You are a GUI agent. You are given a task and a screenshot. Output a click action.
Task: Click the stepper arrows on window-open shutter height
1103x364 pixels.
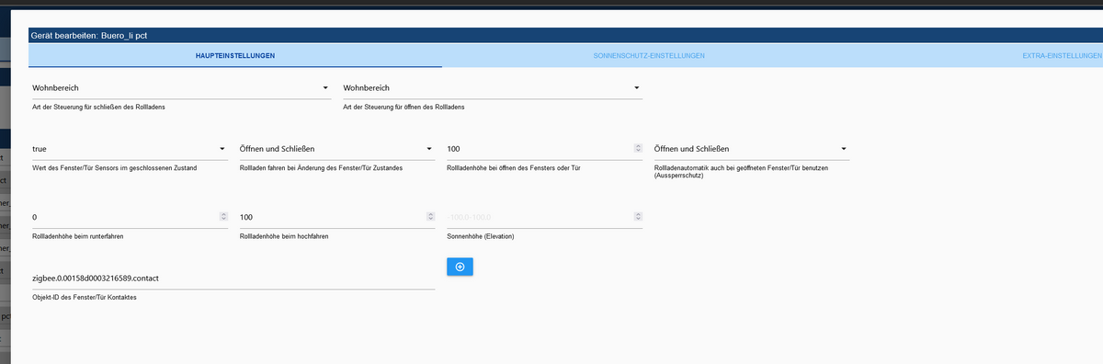click(x=638, y=149)
